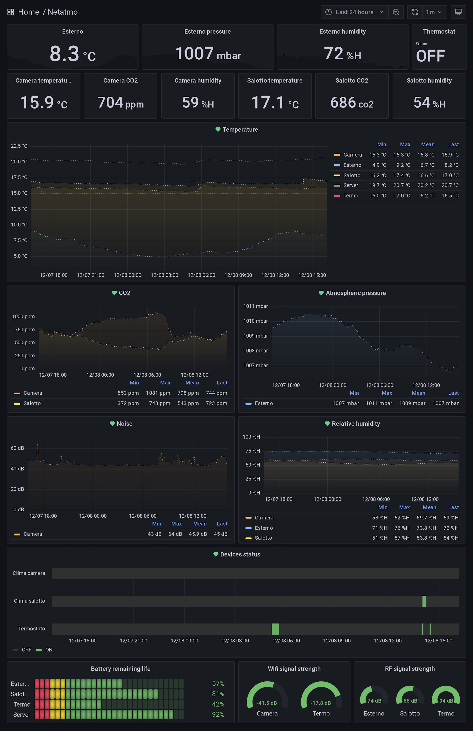Open Atmospheric pressure panel title menu
Screen dimensions: 473x731
pos(356,293)
